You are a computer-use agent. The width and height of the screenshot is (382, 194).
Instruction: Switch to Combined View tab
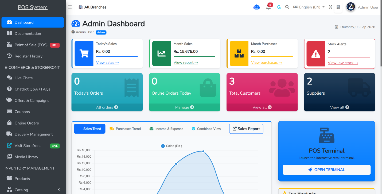click(x=206, y=129)
